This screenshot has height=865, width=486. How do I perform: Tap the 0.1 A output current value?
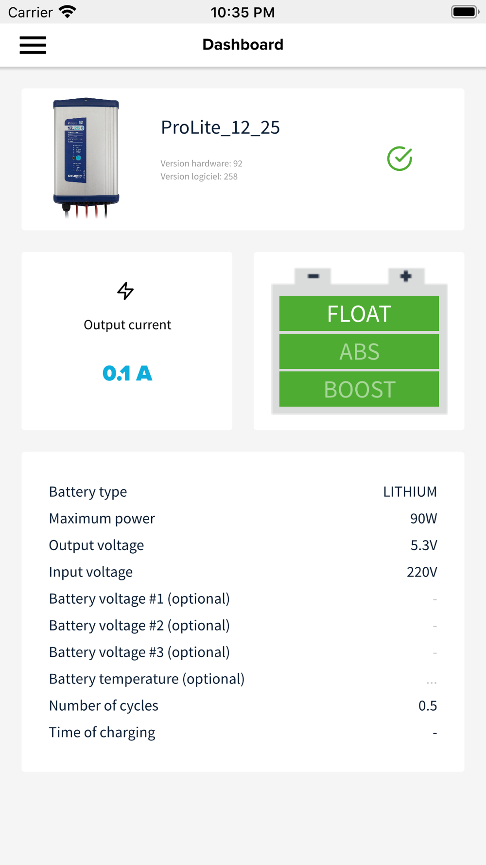pos(127,374)
